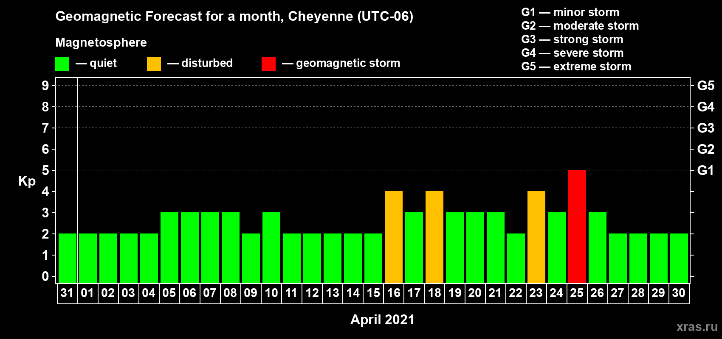Click the green bar for April 22
The width and height of the screenshot is (722, 339).
point(516,258)
